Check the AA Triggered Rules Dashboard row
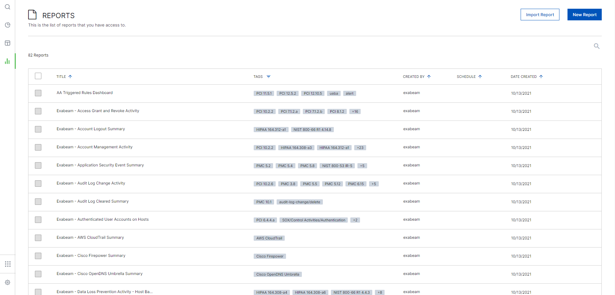615x295 pixels. coord(38,93)
